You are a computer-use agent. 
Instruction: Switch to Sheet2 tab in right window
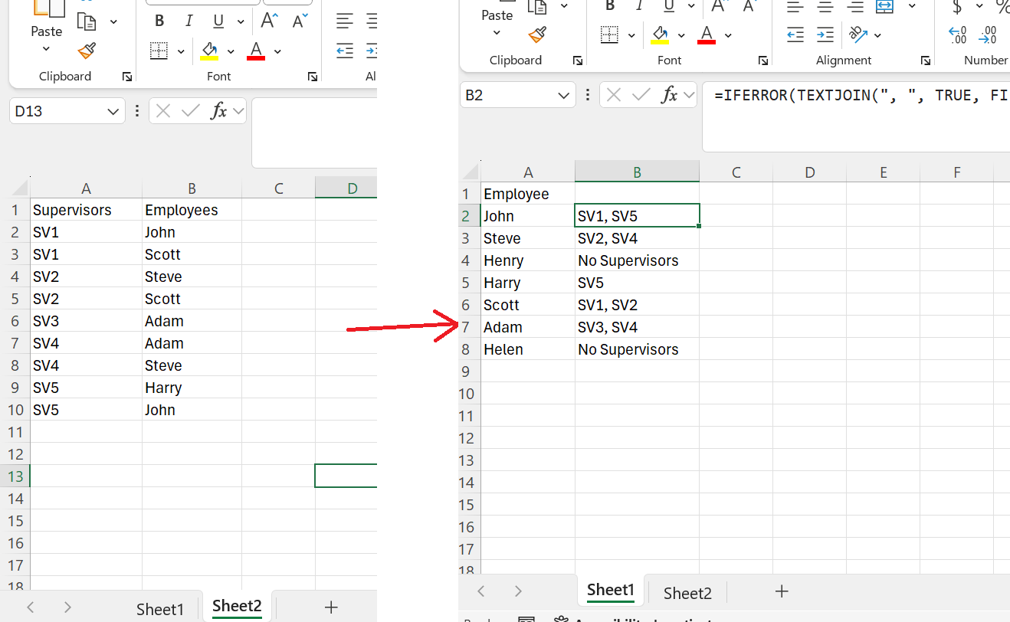pos(687,593)
